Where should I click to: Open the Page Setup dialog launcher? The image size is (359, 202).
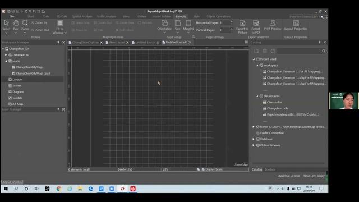pos(193,37)
